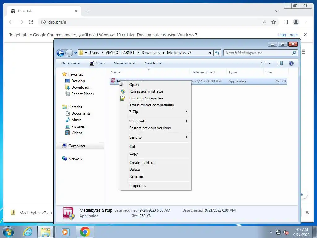Open the change view icon in Explorer toolbar
This screenshot has height=238, width=317.
(263, 63)
